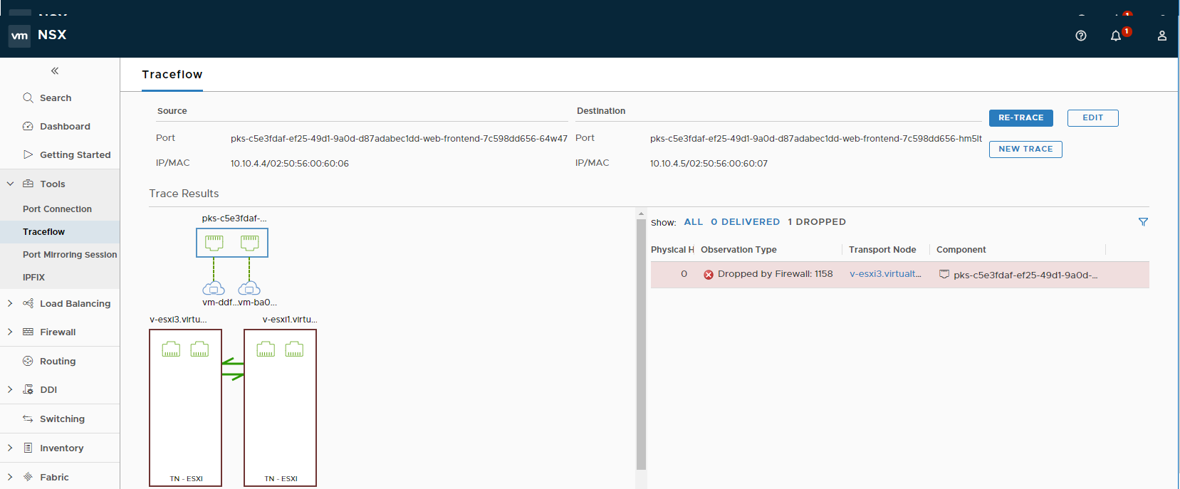The width and height of the screenshot is (1180, 489).
Task: Open v-esxi3.virtualt... transport node link
Action: (885, 274)
